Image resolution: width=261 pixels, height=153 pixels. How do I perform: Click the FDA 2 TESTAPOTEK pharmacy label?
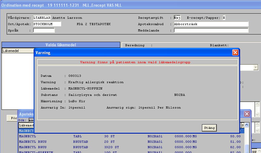94,24
